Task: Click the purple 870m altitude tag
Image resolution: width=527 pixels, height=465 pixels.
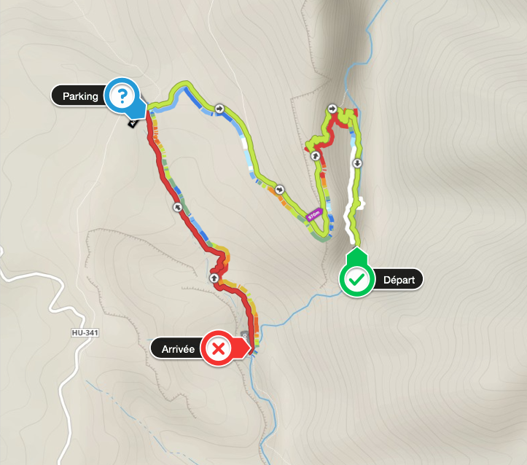Action: click(x=315, y=214)
